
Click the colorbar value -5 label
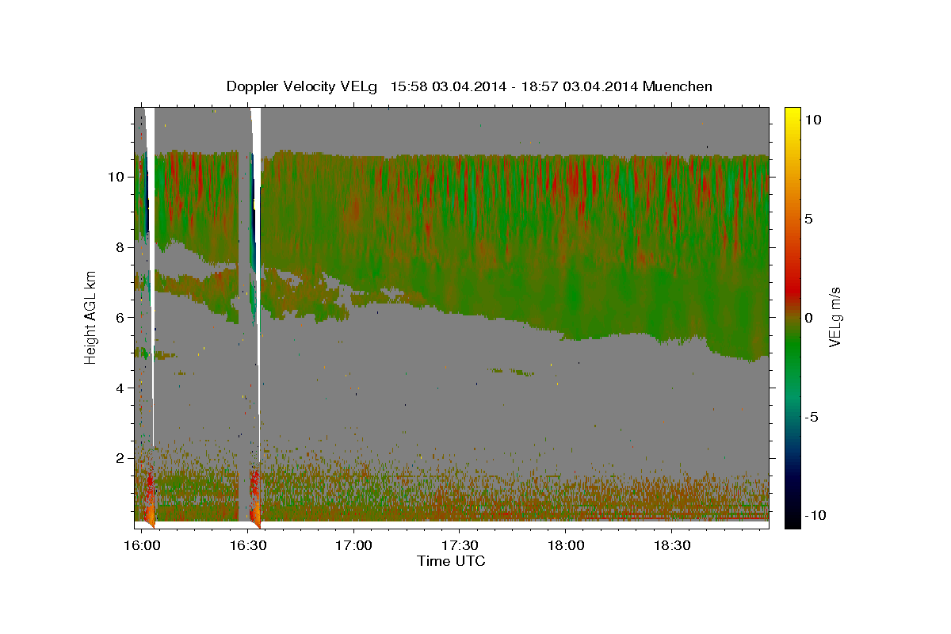812,416
